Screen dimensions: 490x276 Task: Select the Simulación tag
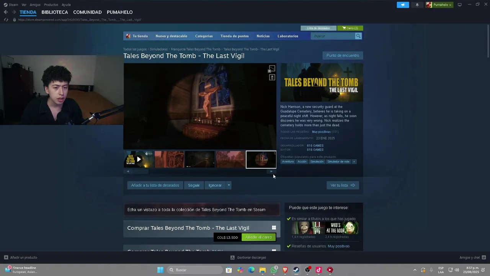(317, 162)
